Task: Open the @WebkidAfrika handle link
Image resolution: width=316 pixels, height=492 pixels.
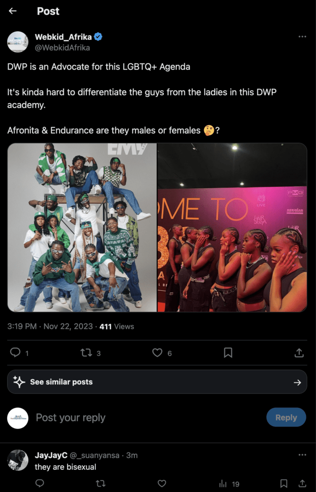Action: click(62, 48)
